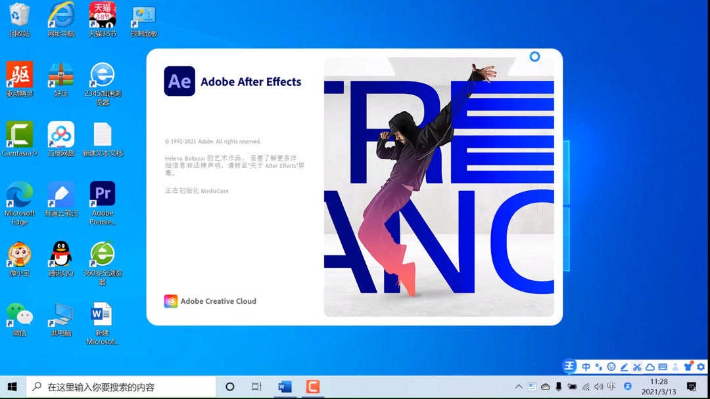Open the soft keyboard icon on the IME toolbar
This screenshot has width=710, height=399.
pos(663,367)
